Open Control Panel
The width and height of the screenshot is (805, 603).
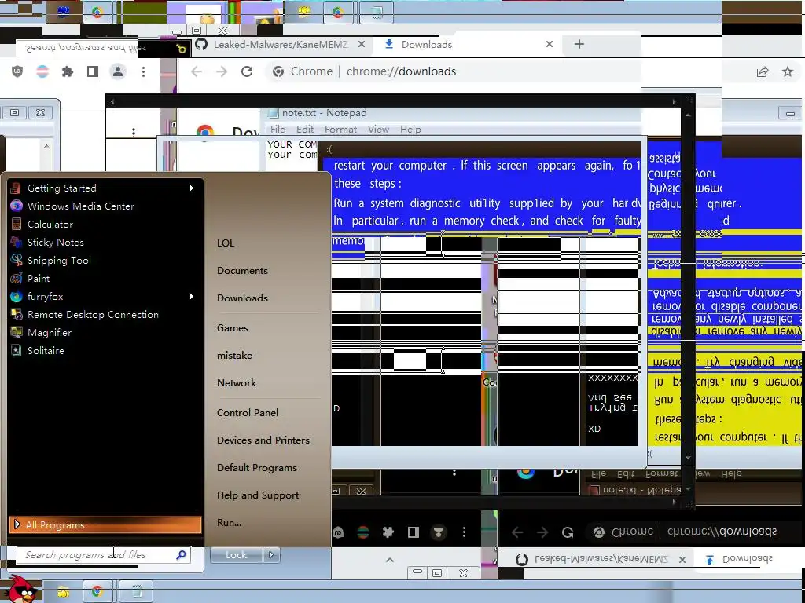coord(248,413)
